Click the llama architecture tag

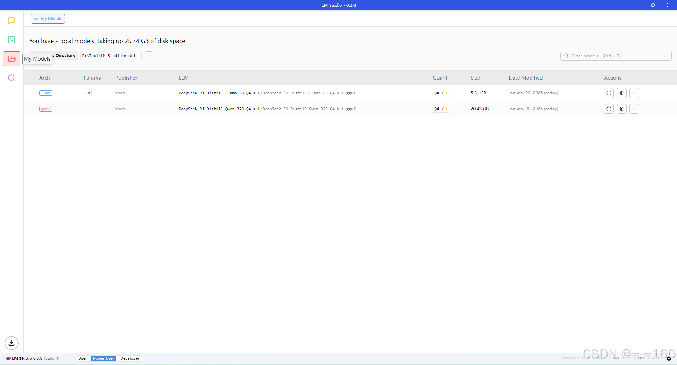[x=46, y=93]
